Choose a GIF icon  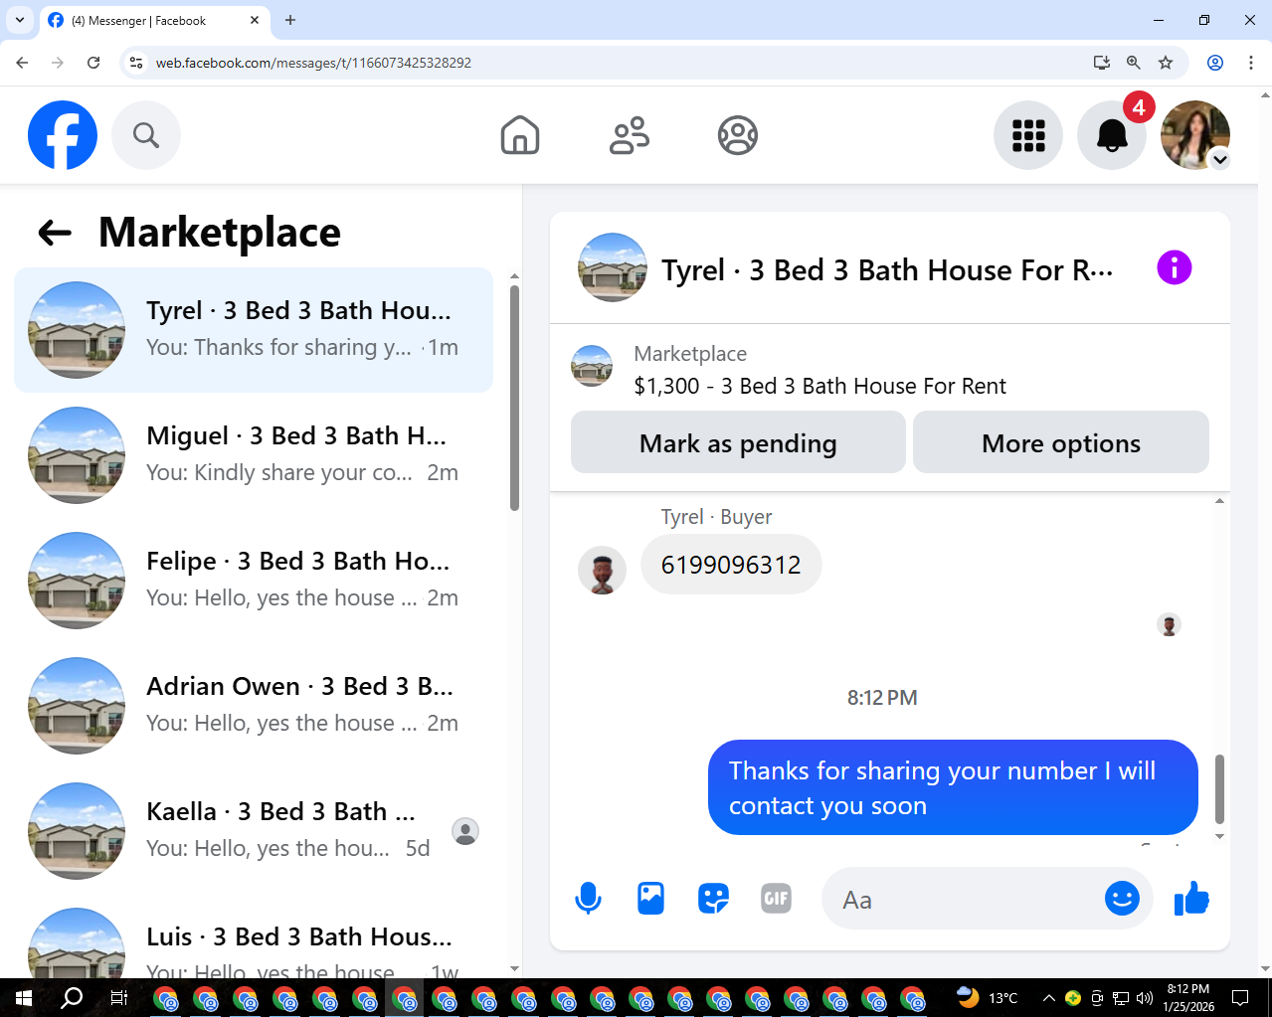[776, 899]
